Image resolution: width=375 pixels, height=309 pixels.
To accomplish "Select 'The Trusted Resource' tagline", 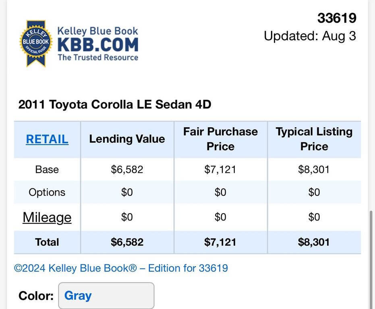I will pyautogui.click(x=97, y=58).
